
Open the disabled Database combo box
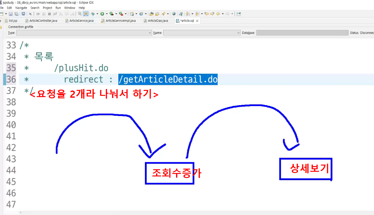303,33
